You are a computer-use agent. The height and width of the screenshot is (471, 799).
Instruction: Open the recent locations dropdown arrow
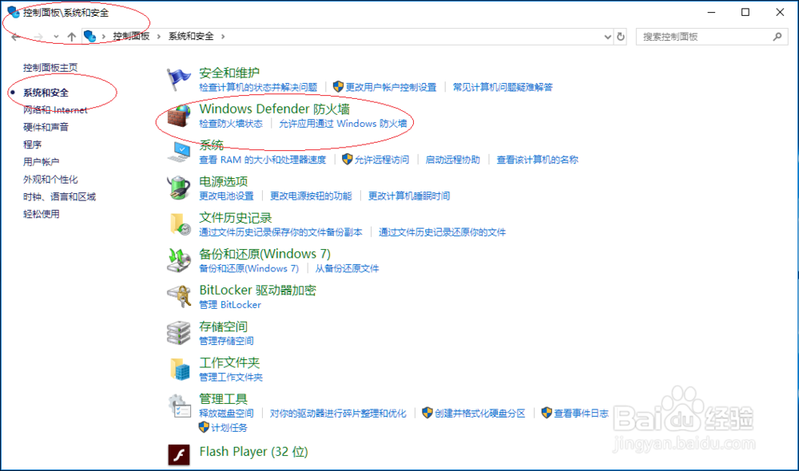56,37
